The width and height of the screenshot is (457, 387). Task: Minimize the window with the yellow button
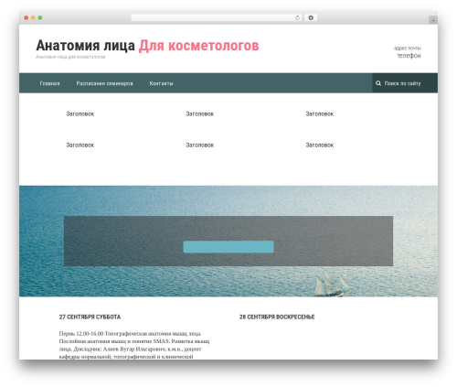click(x=33, y=18)
